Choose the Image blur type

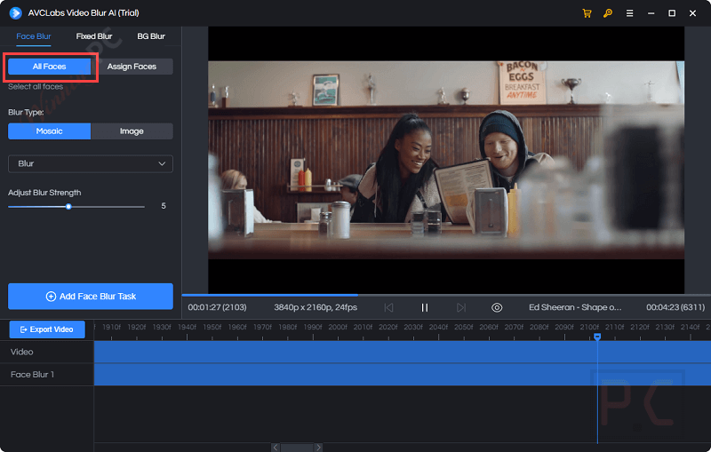pyautogui.click(x=132, y=131)
